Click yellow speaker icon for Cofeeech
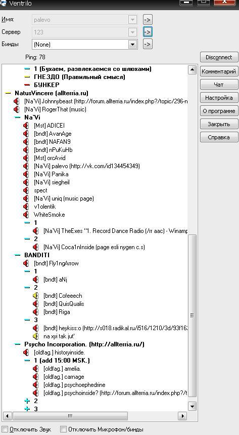The width and height of the screenshot is (239, 435). (35, 296)
